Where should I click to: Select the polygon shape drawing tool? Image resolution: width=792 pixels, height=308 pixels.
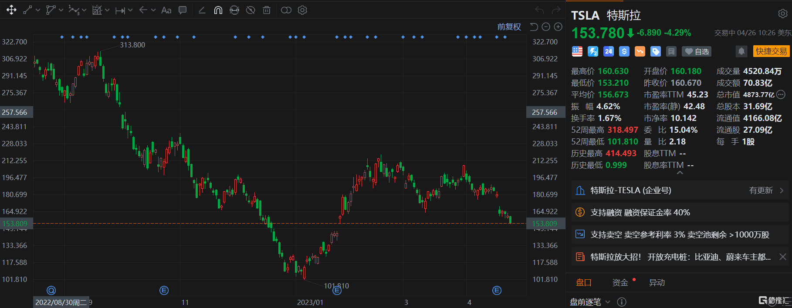(x=51, y=10)
